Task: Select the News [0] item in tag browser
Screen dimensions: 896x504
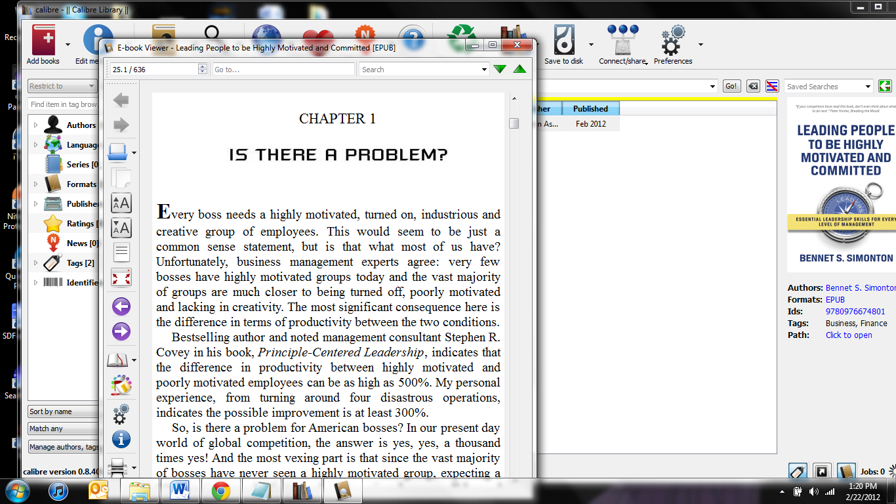Action: pos(71,243)
